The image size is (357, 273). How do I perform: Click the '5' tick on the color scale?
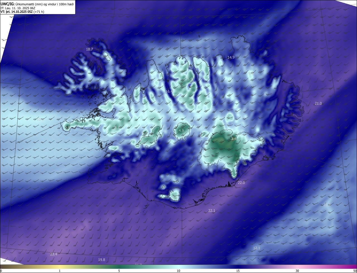coord(119,271)
